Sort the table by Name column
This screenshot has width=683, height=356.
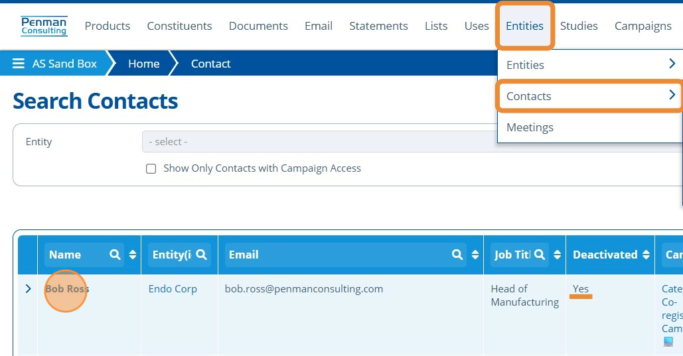133,255
